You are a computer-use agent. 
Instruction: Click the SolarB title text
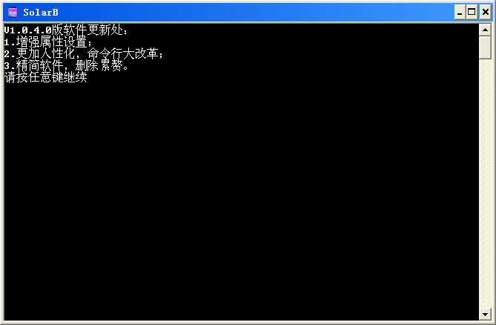(41, 13)
